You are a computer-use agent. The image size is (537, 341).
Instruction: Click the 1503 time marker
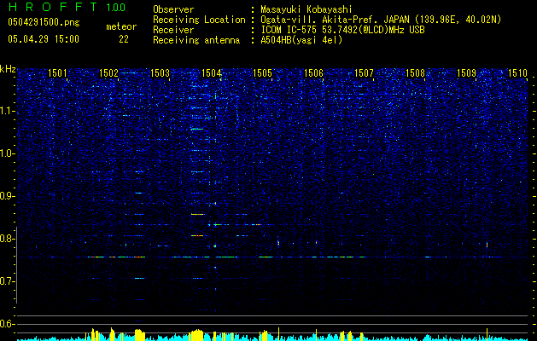(x=160, y=72)
